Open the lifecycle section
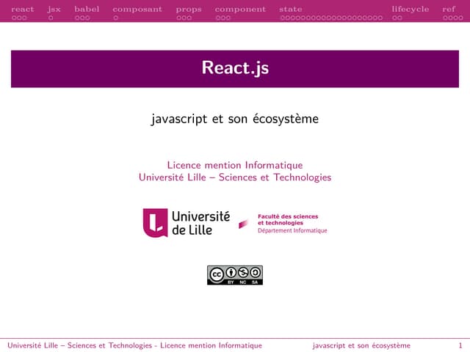The width and height of the screenshot is (470, 352). pos(410,9)
